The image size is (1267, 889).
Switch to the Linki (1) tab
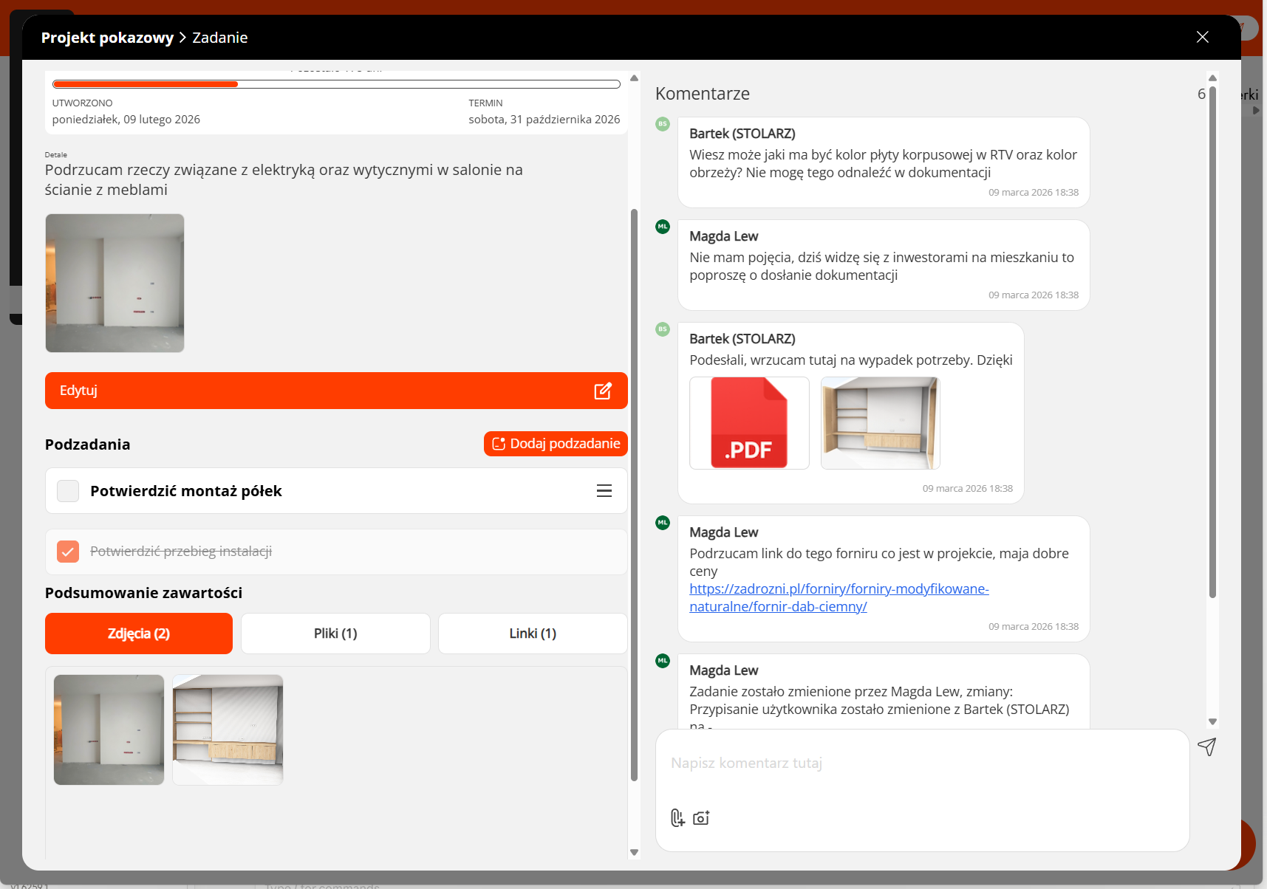click(x=533, y=634)
